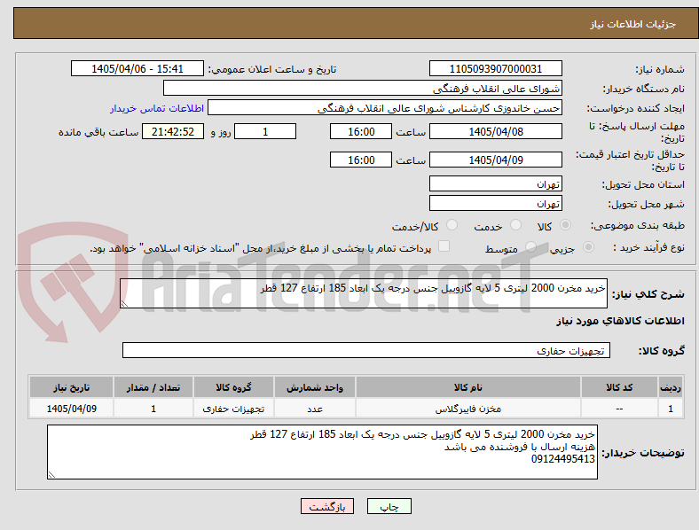The height and width of the screenshot is (530, 699).
Task: Click the response deadline date 1405/04/08
Action: (x=495, y=131)
